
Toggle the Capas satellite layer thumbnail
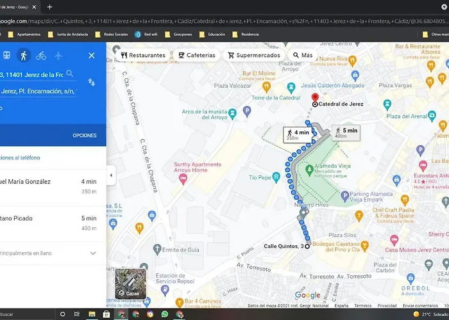click(130, 284)
